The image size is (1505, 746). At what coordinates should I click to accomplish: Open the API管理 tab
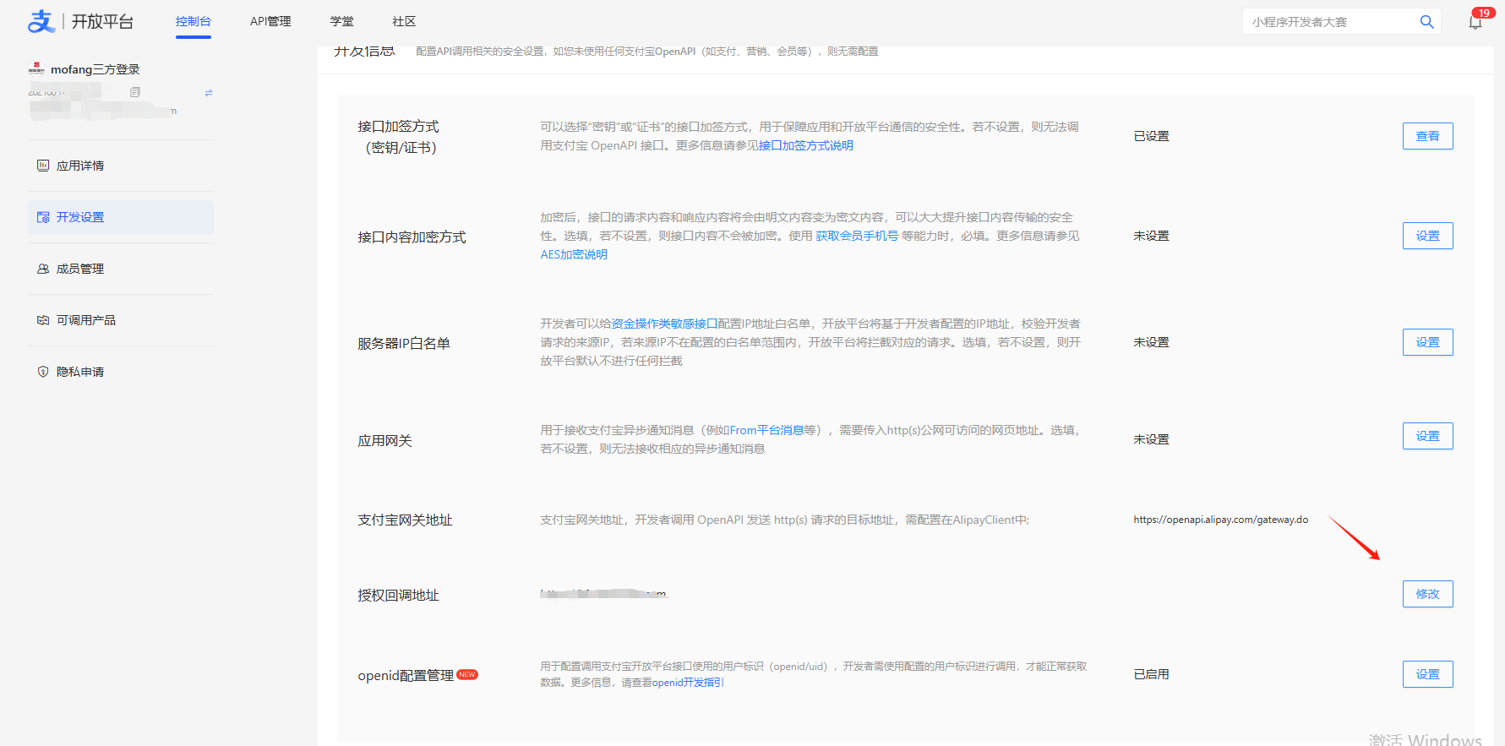(x=270, y=21)
